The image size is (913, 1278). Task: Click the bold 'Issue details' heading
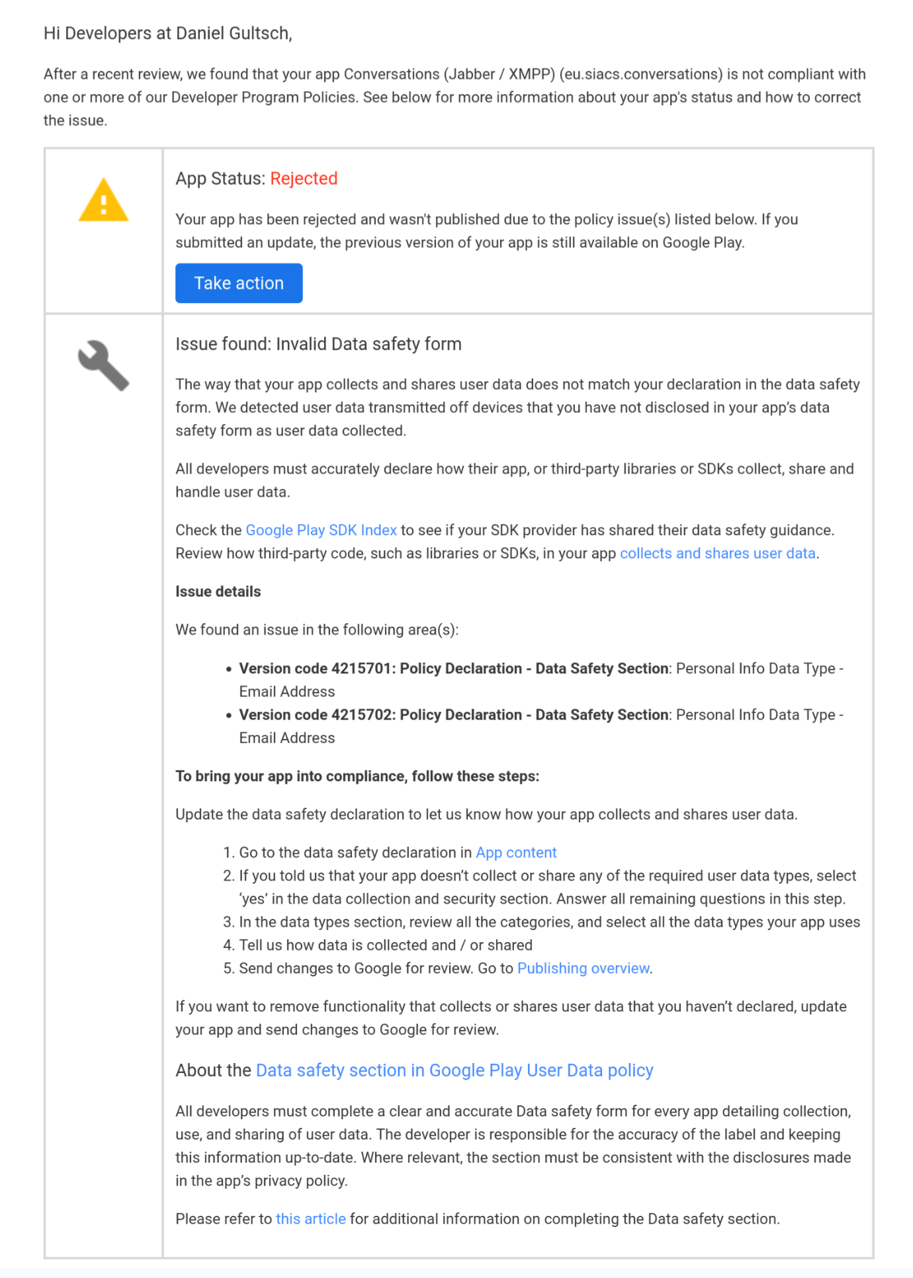tap(218, 592)
